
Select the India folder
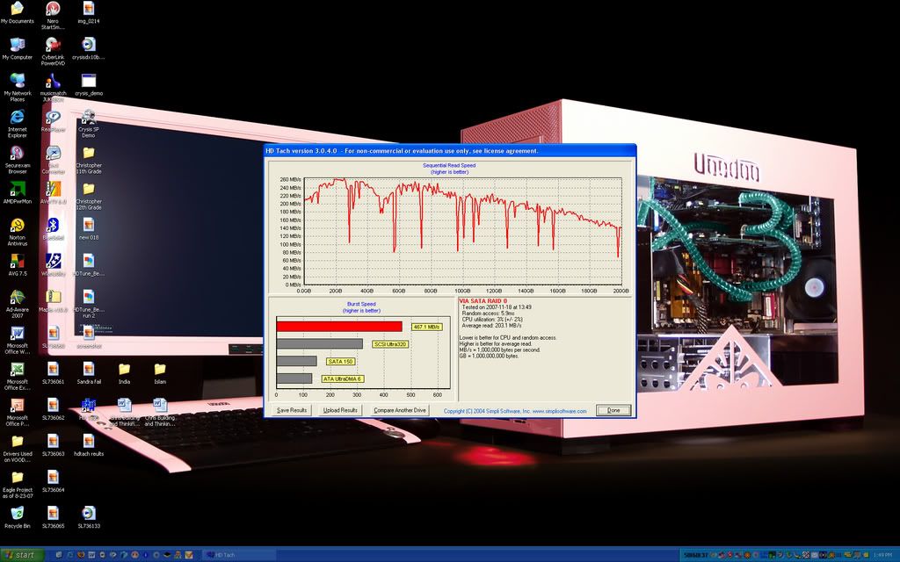tap(124, 372)
